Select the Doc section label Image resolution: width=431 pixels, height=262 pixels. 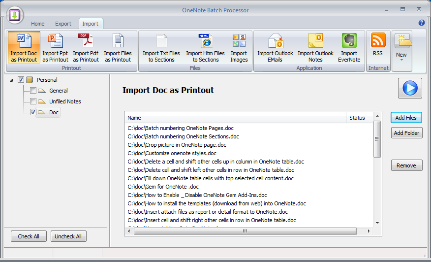click(54, 112)
